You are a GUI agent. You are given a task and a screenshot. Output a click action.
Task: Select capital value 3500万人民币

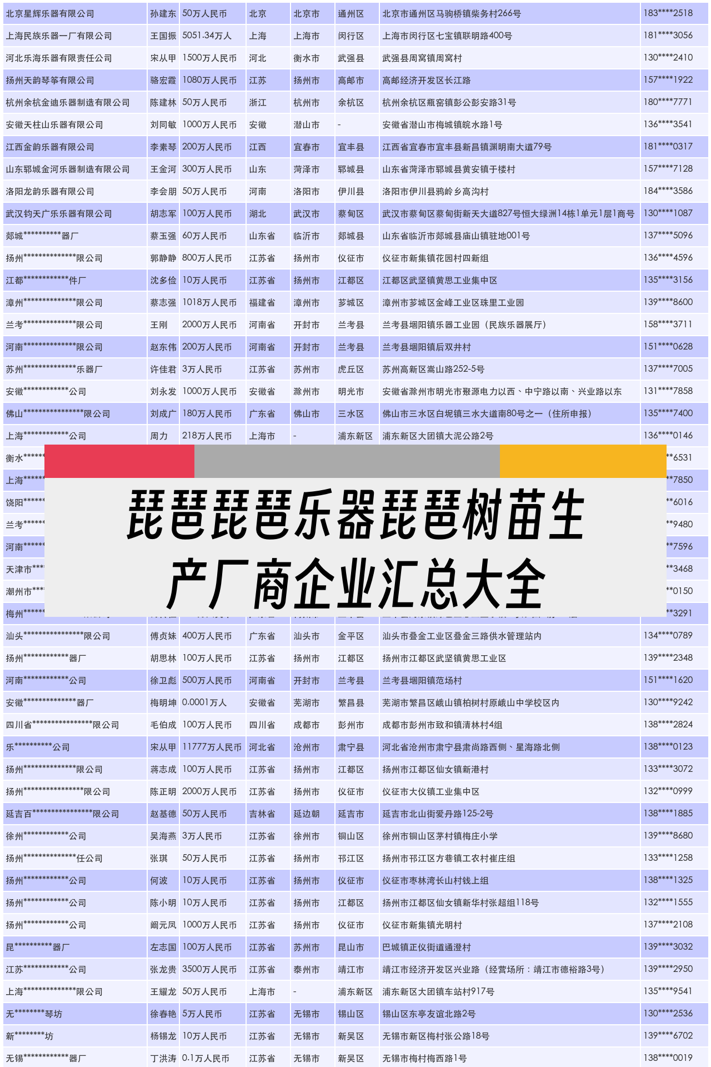point(209,969)
